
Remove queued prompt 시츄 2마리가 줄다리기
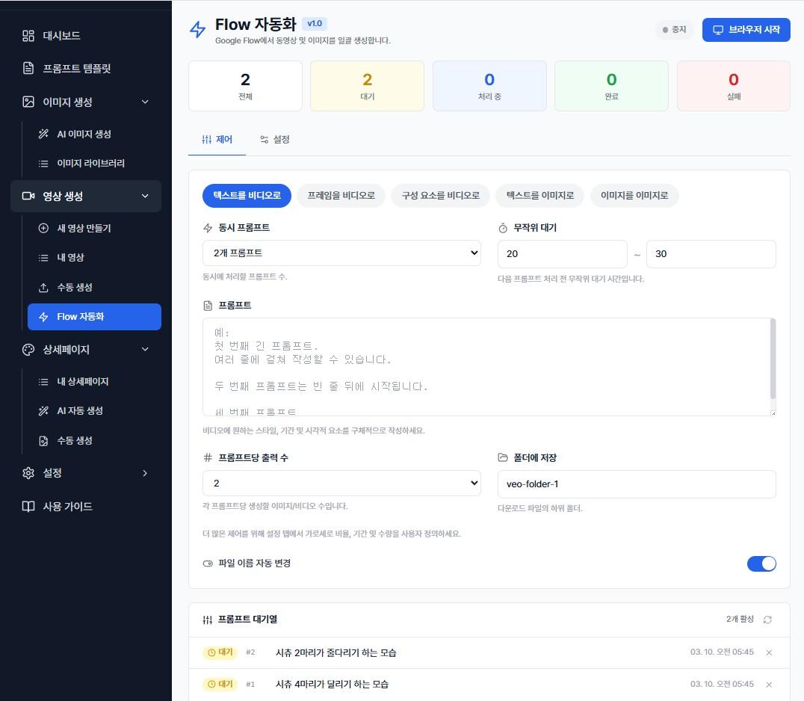click(769, 652)
